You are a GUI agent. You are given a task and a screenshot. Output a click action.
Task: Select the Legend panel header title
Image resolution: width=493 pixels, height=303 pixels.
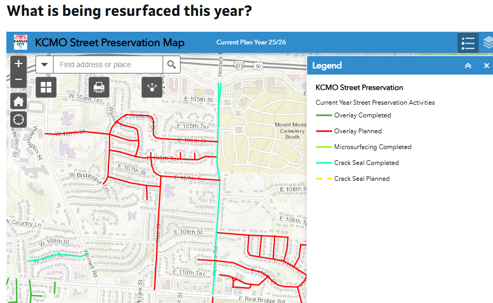click(x=327, y=66)
